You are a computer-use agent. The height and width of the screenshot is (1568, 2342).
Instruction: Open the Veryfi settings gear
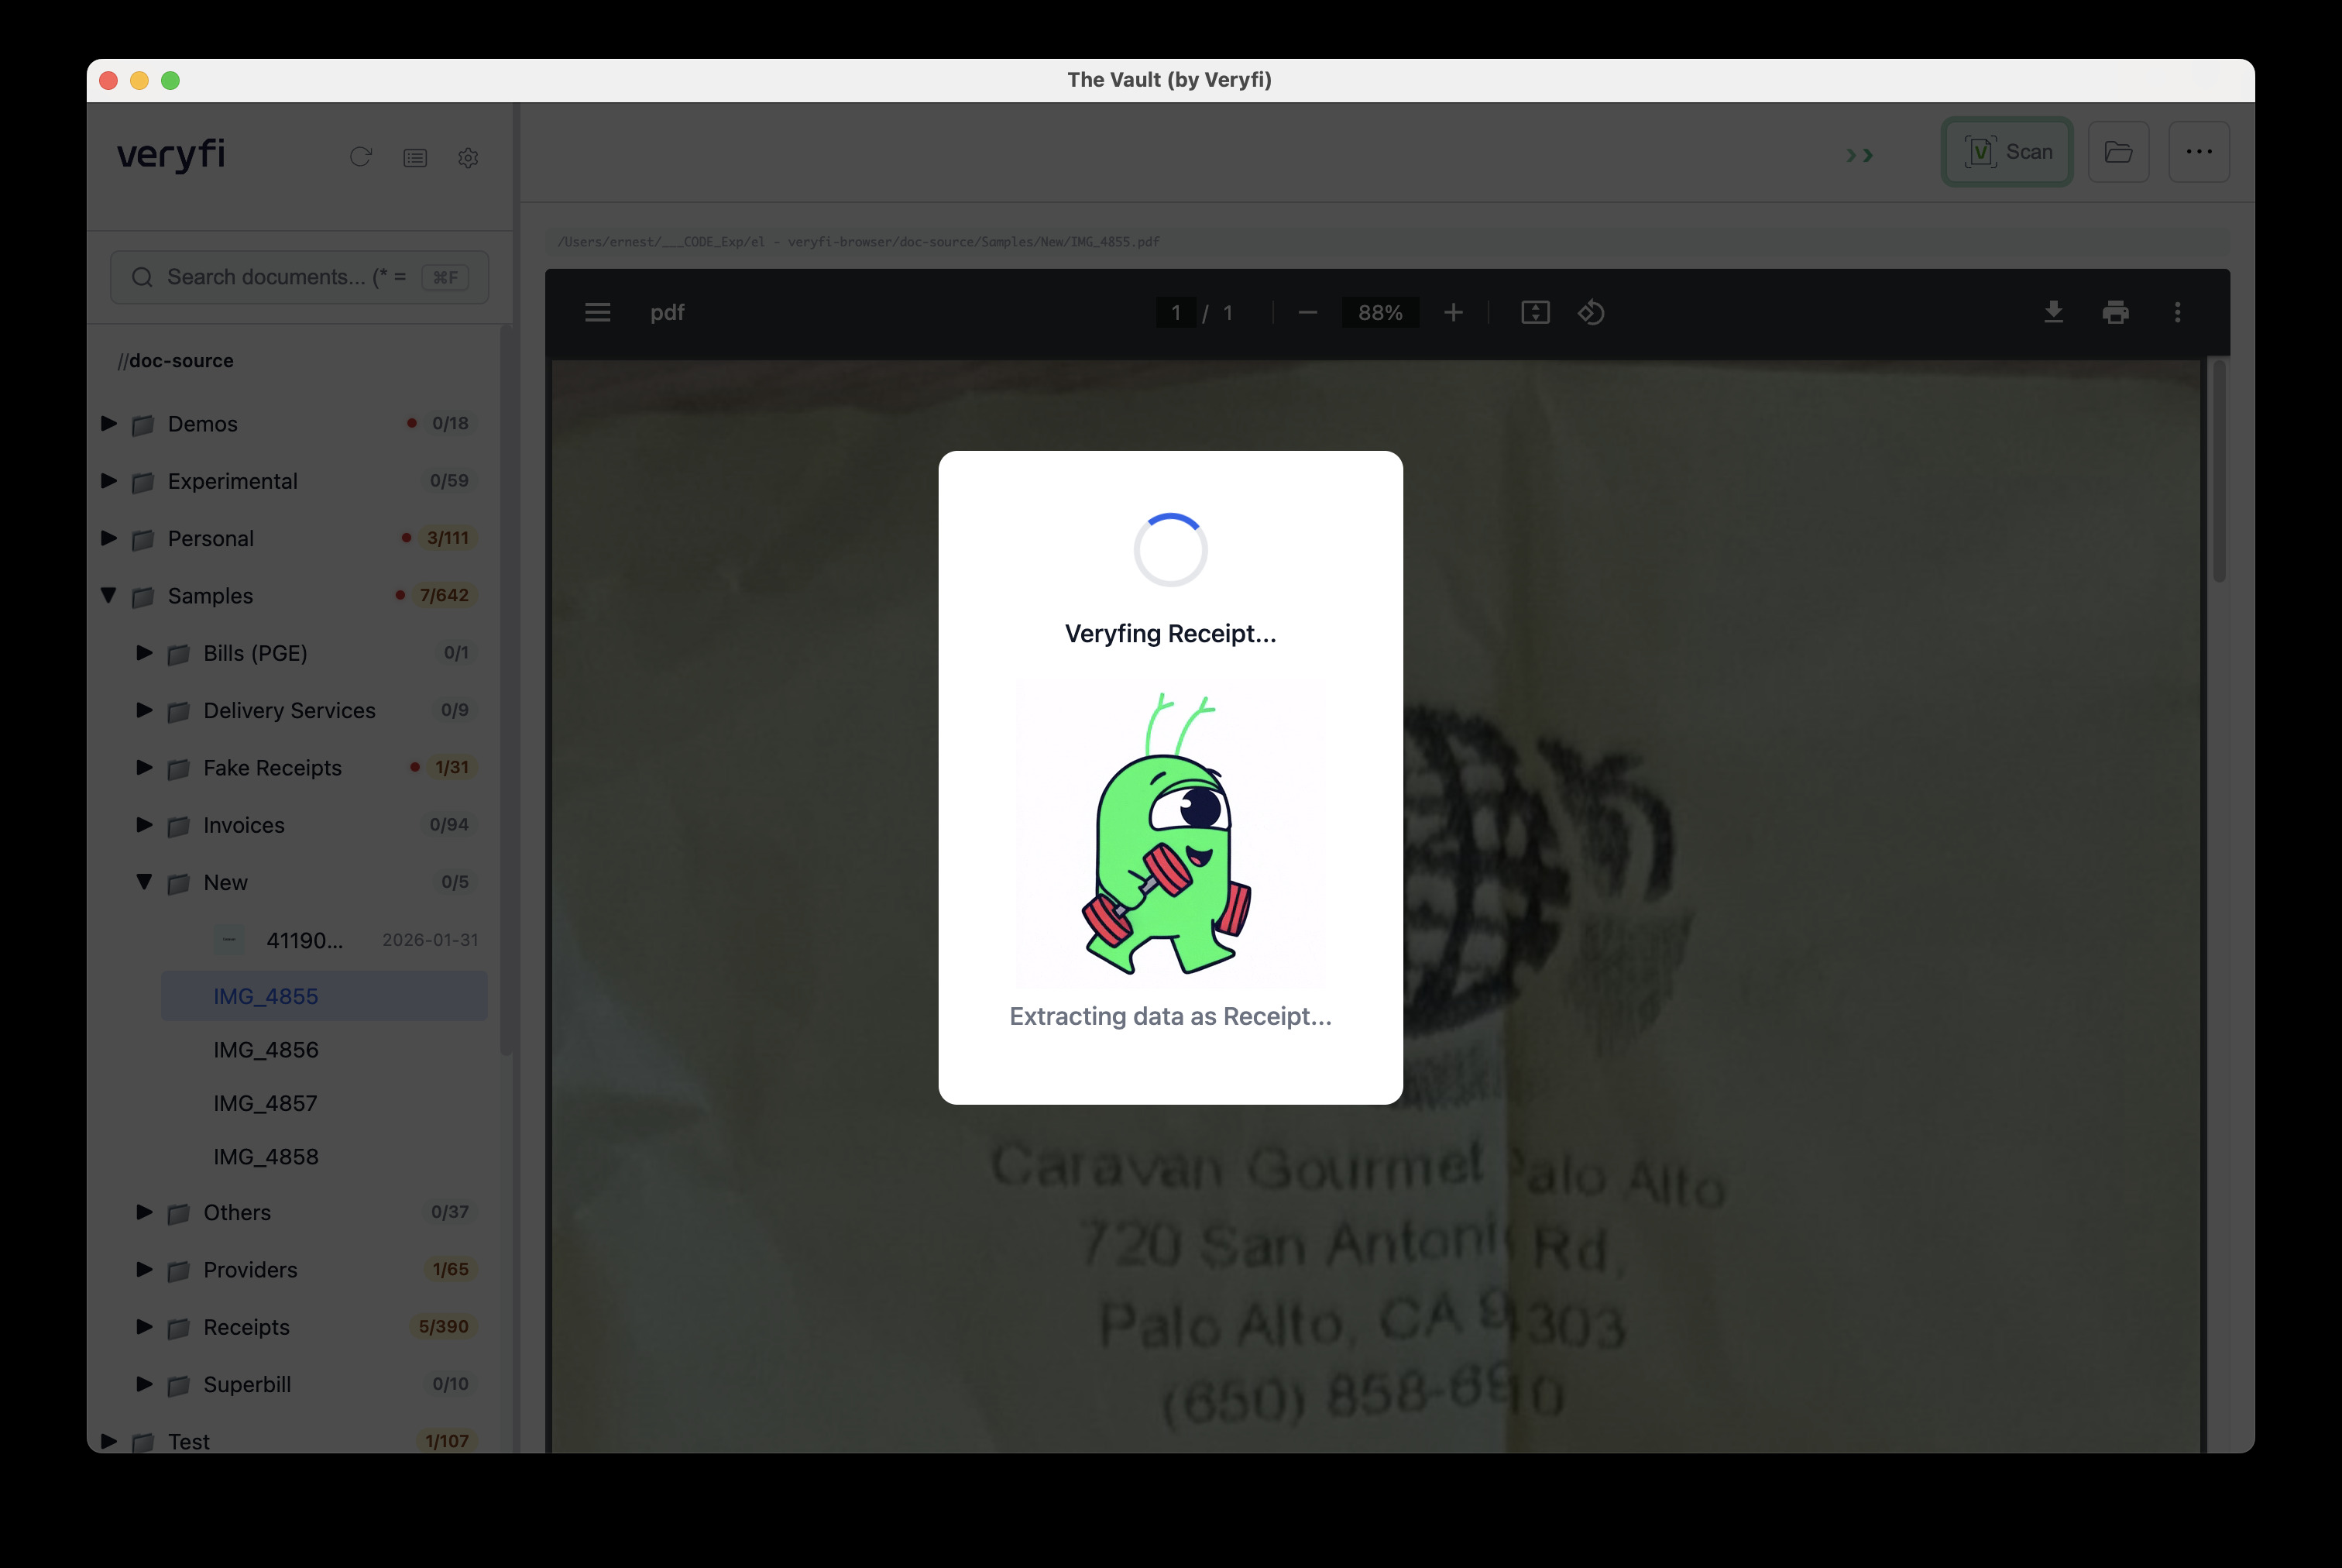pos(468,158)
